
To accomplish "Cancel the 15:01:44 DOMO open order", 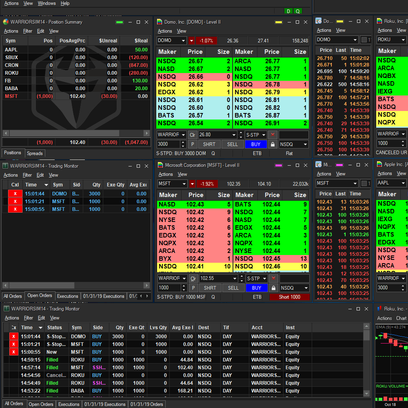I will point(15,194).
